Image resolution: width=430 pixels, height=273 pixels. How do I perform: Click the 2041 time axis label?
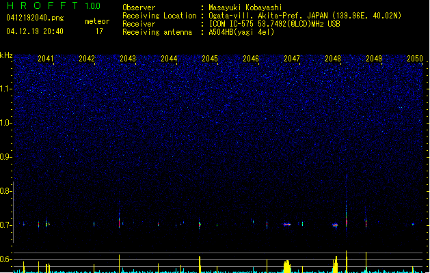click(x=46, y=59)
